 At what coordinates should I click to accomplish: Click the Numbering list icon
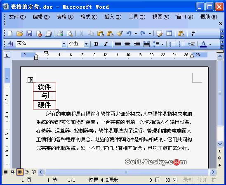tap(172, 44)
